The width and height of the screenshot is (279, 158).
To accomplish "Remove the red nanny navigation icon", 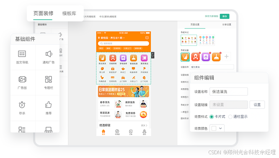I will (200, 53).
